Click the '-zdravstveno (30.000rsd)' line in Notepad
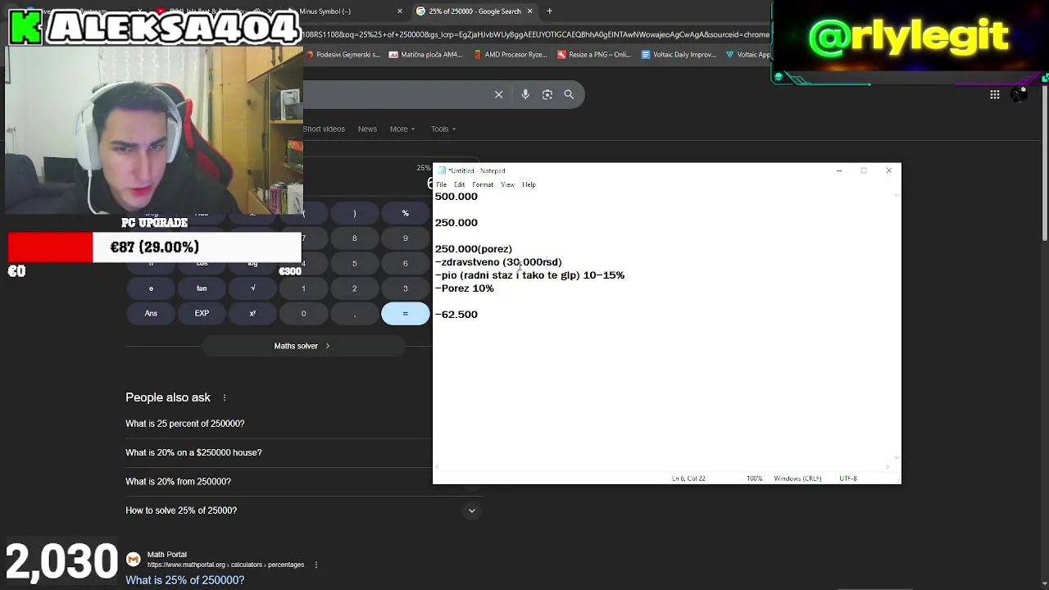 498,262
